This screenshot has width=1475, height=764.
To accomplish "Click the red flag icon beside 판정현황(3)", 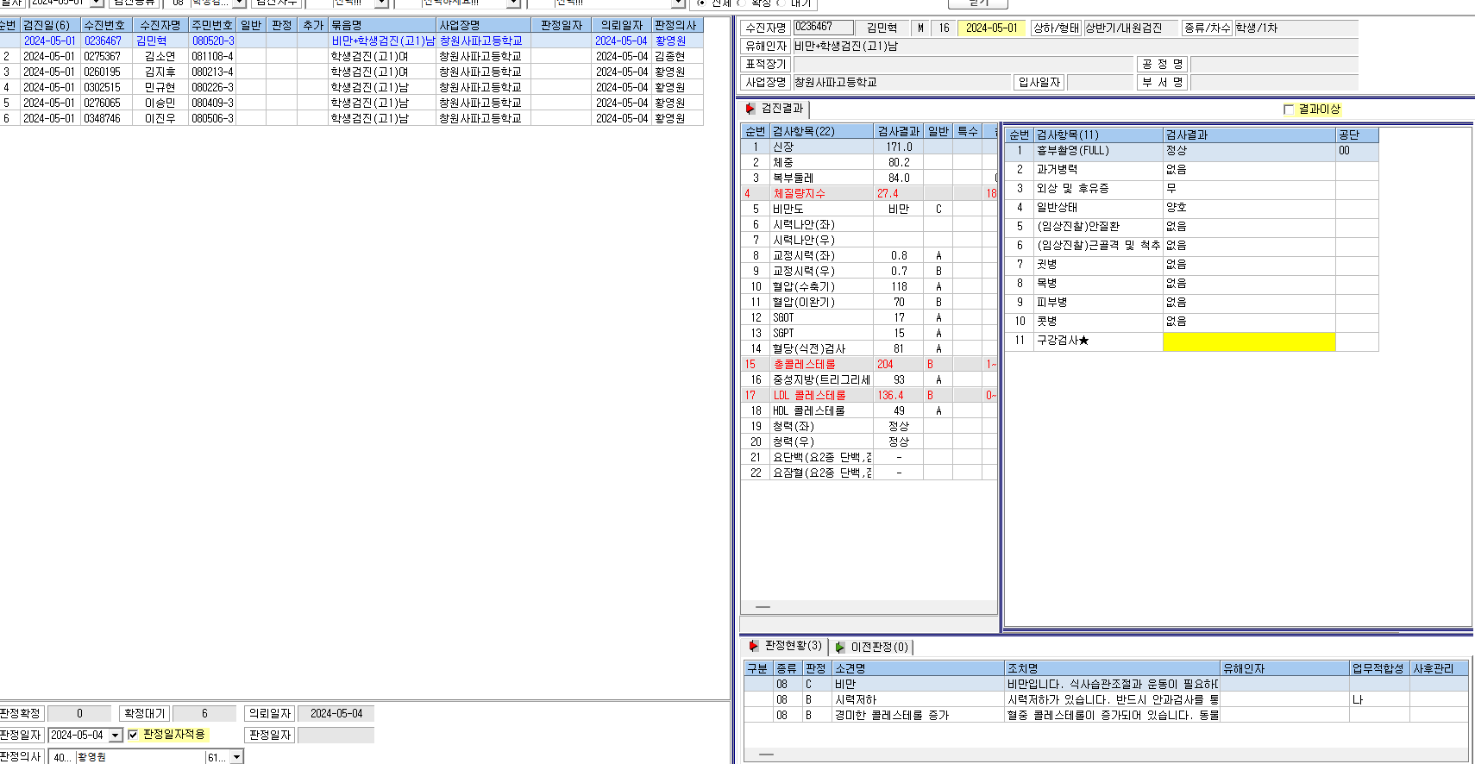I will (x=754, y=646).
